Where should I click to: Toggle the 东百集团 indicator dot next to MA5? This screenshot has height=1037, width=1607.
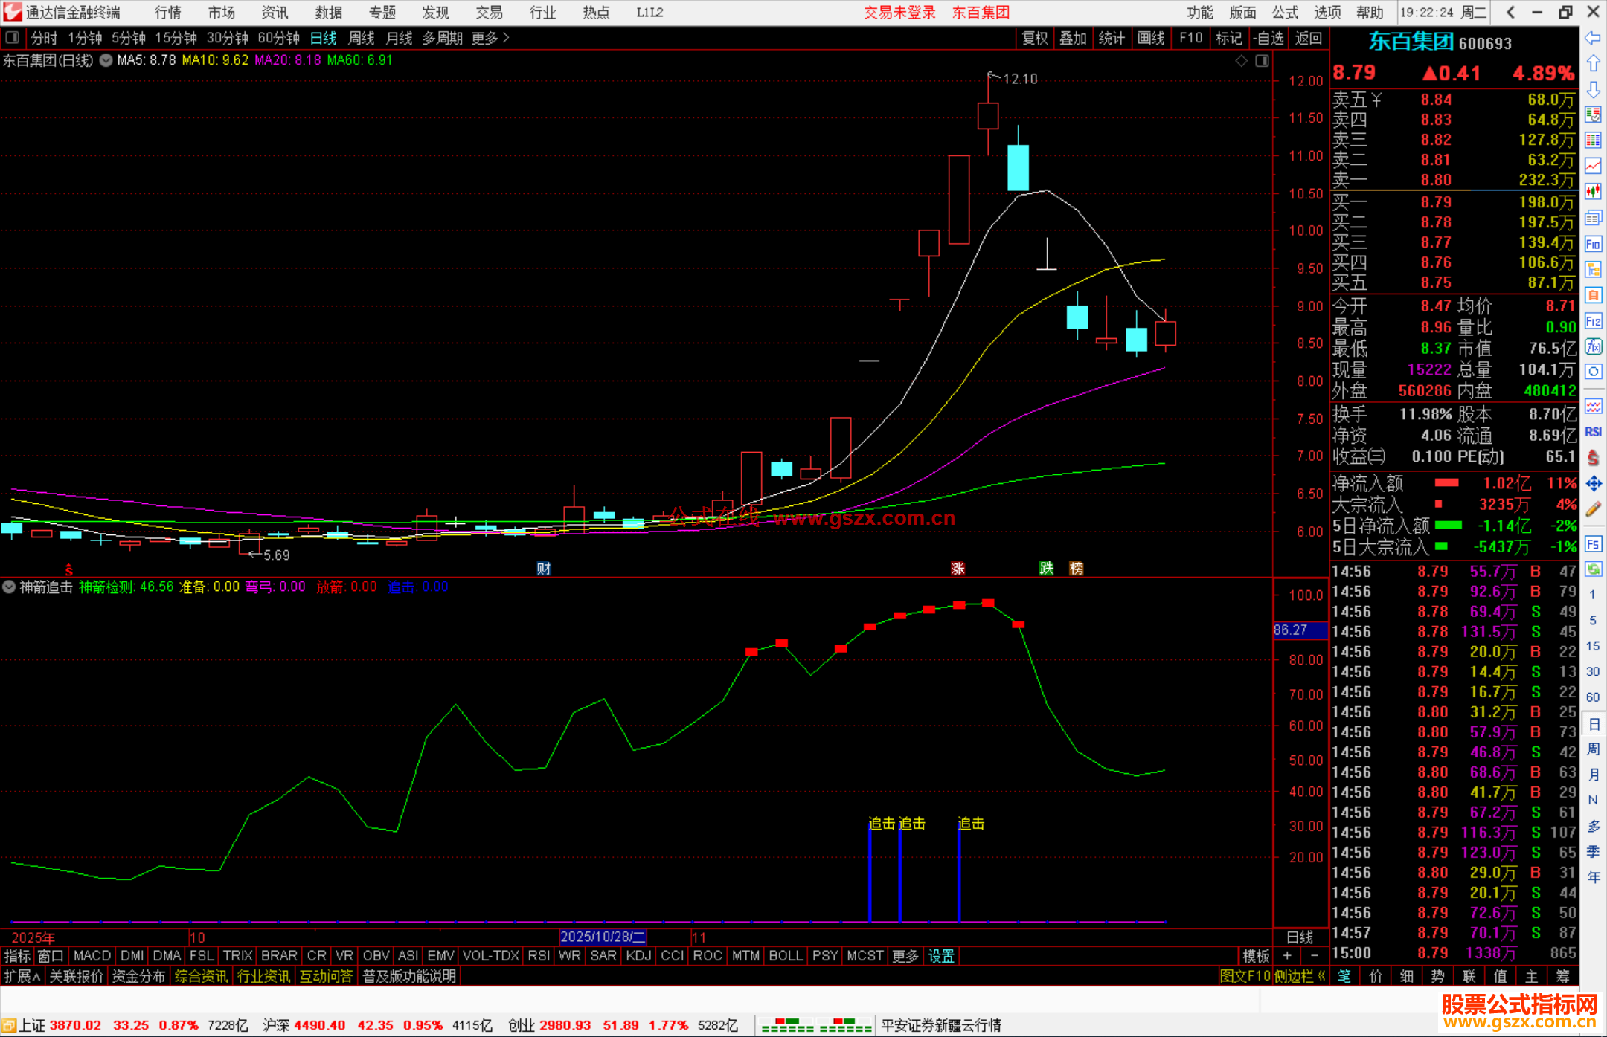point(106,60)
